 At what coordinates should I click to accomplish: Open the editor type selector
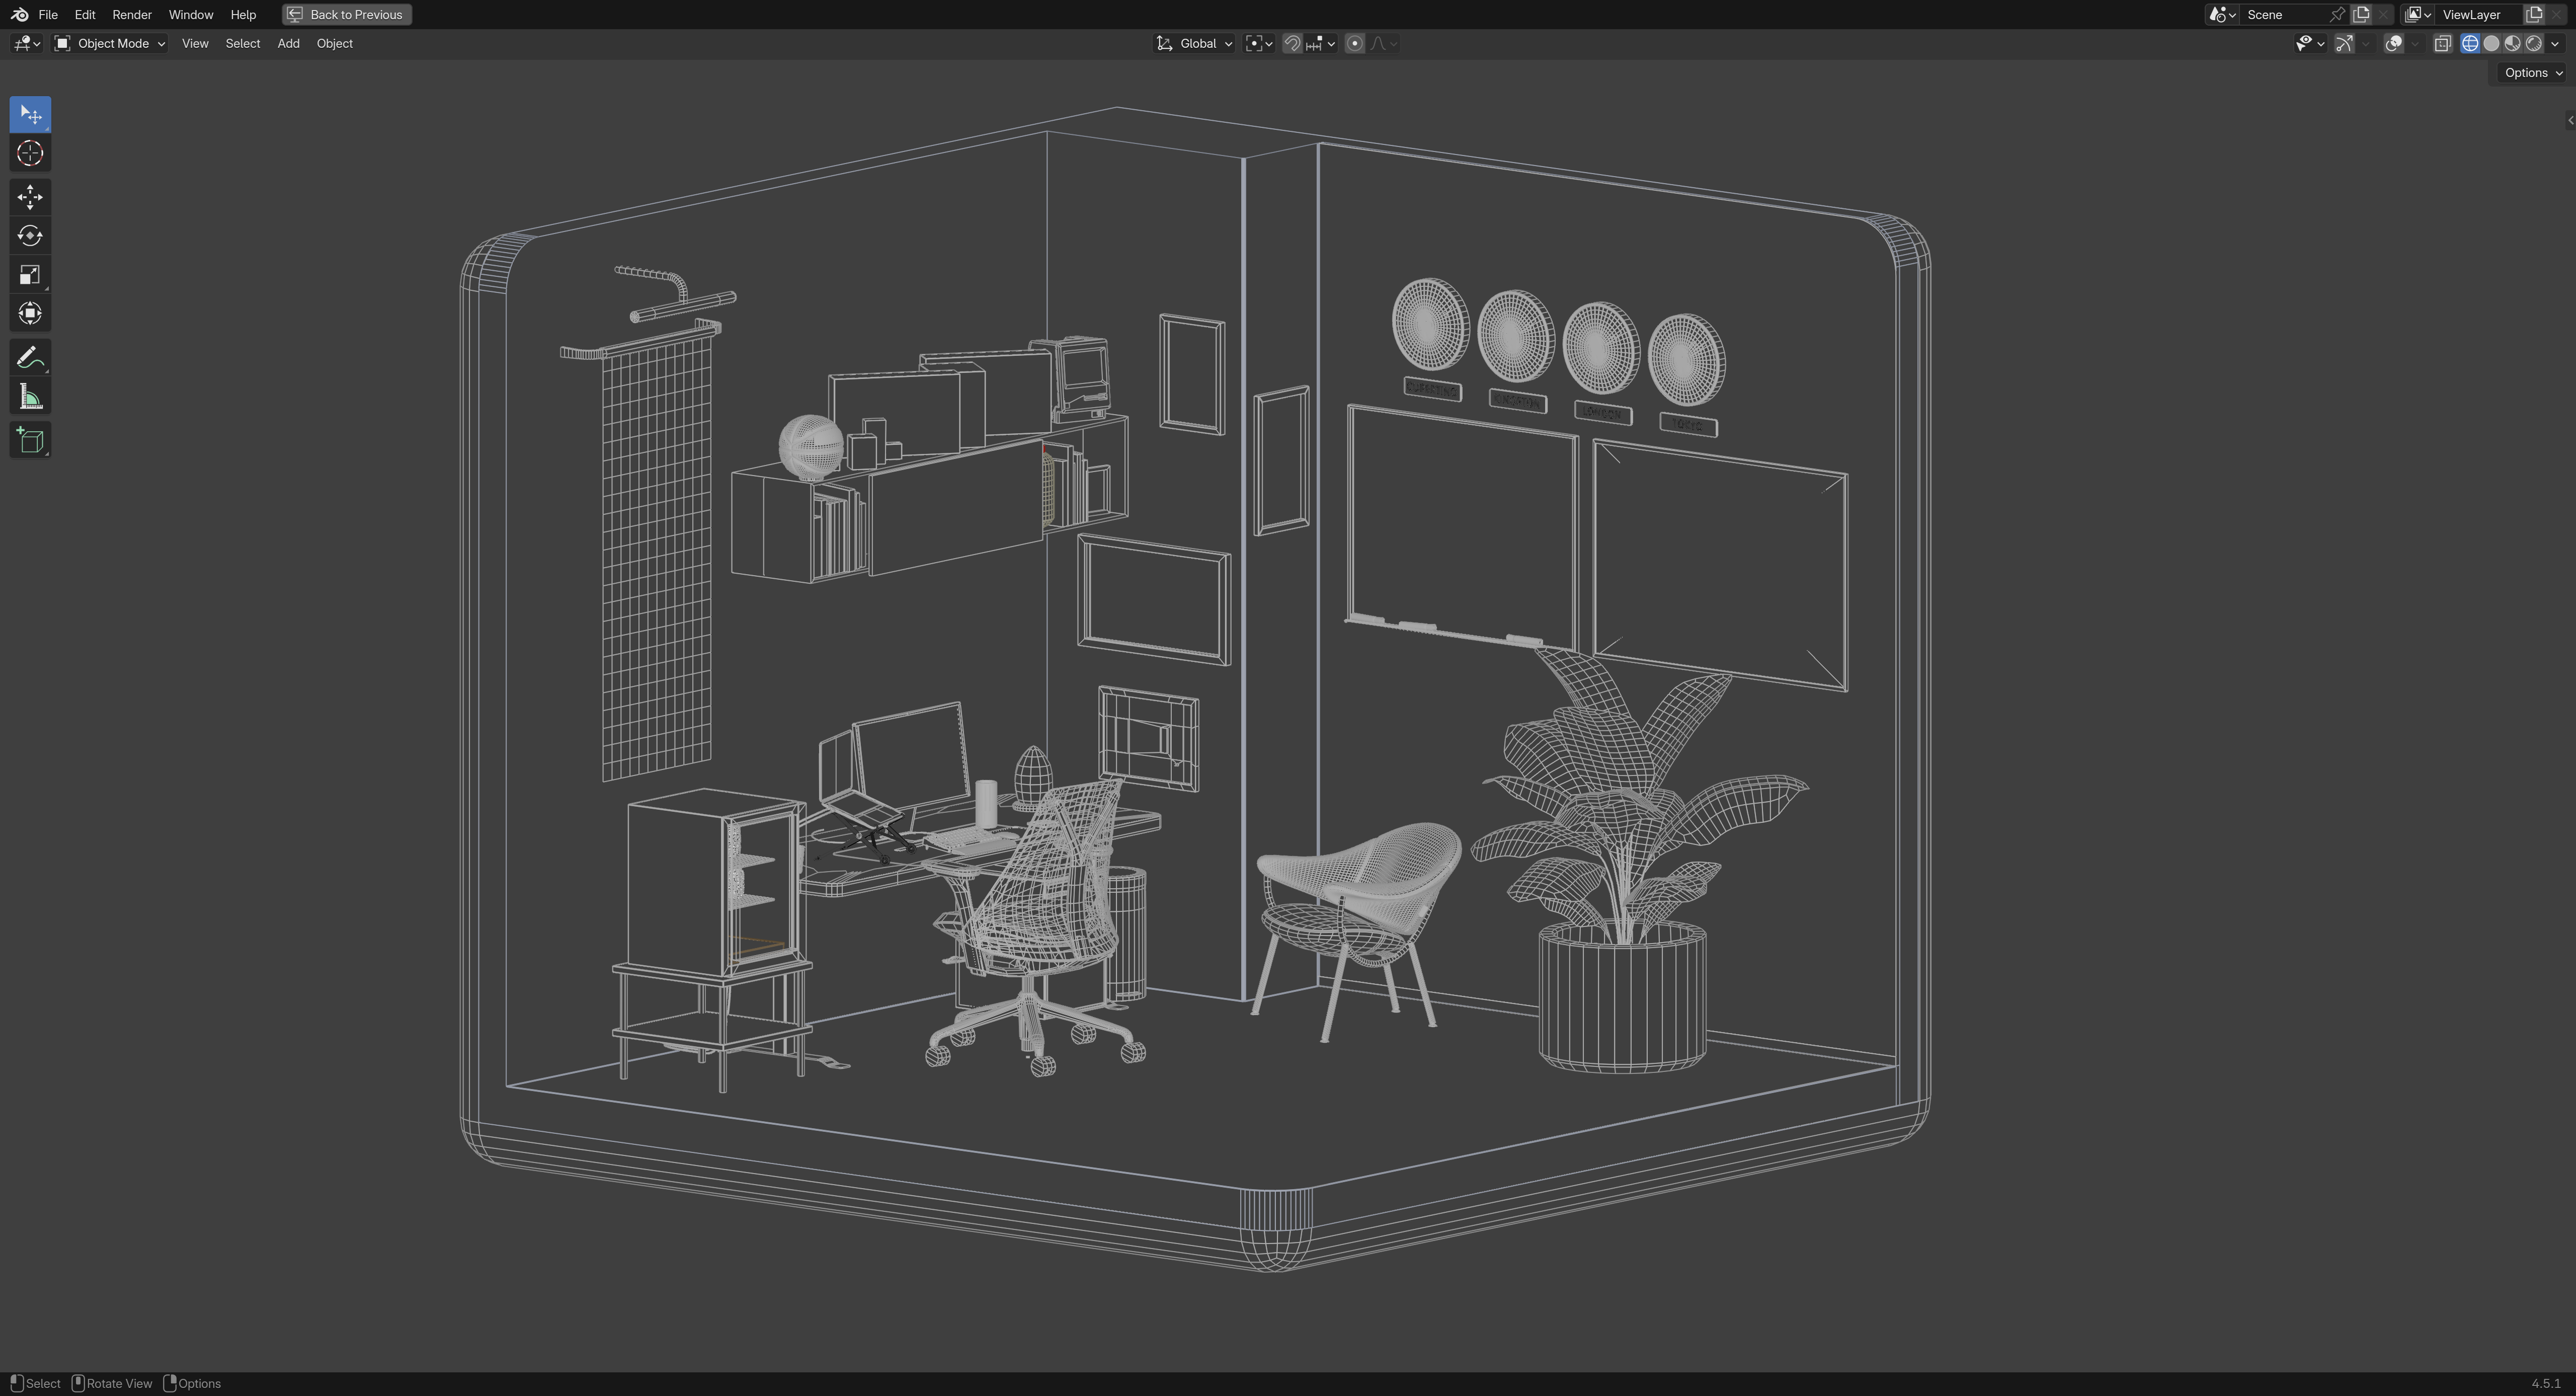[26, 44]
